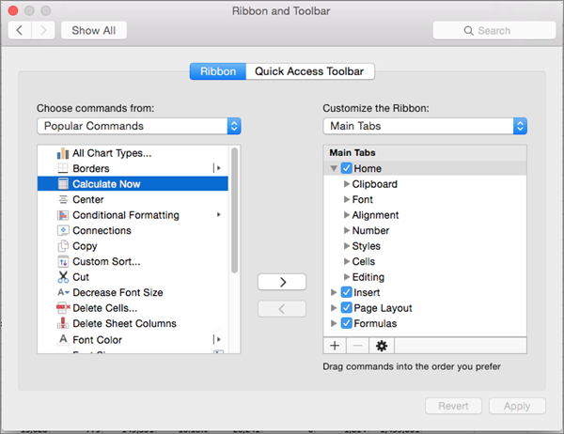The width and height of the screenshot is (564, 434).
Task: Uncheck the Home tab checkbox
Action: [x=346, y=169]
